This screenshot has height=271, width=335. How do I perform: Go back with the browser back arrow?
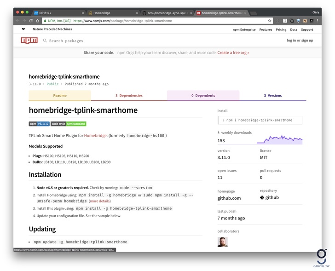tap(17, 21)
